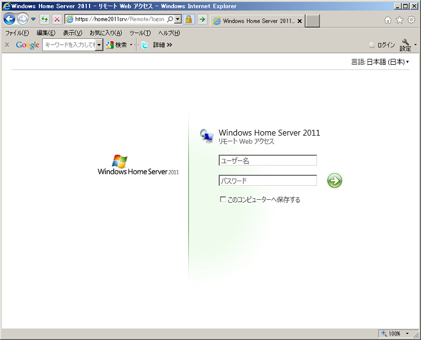Select the Windows Home Server 2011 tab
The width and height of the screenshot is (421, 340).
point(258,21)
